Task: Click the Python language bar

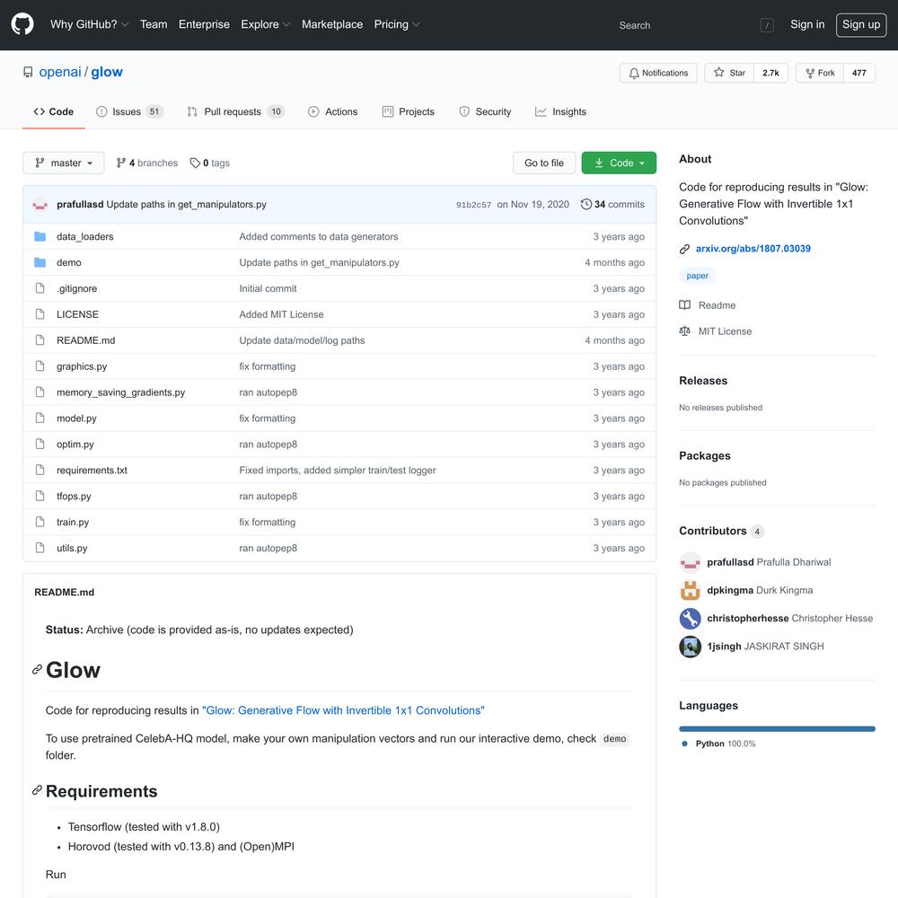Action: (x=777, y=728)
